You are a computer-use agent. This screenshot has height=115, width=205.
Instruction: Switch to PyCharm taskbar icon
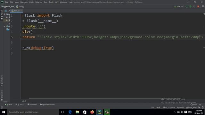tap(100, 112)
